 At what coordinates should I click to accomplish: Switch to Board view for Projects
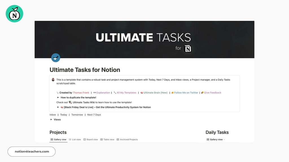(91, 139)
